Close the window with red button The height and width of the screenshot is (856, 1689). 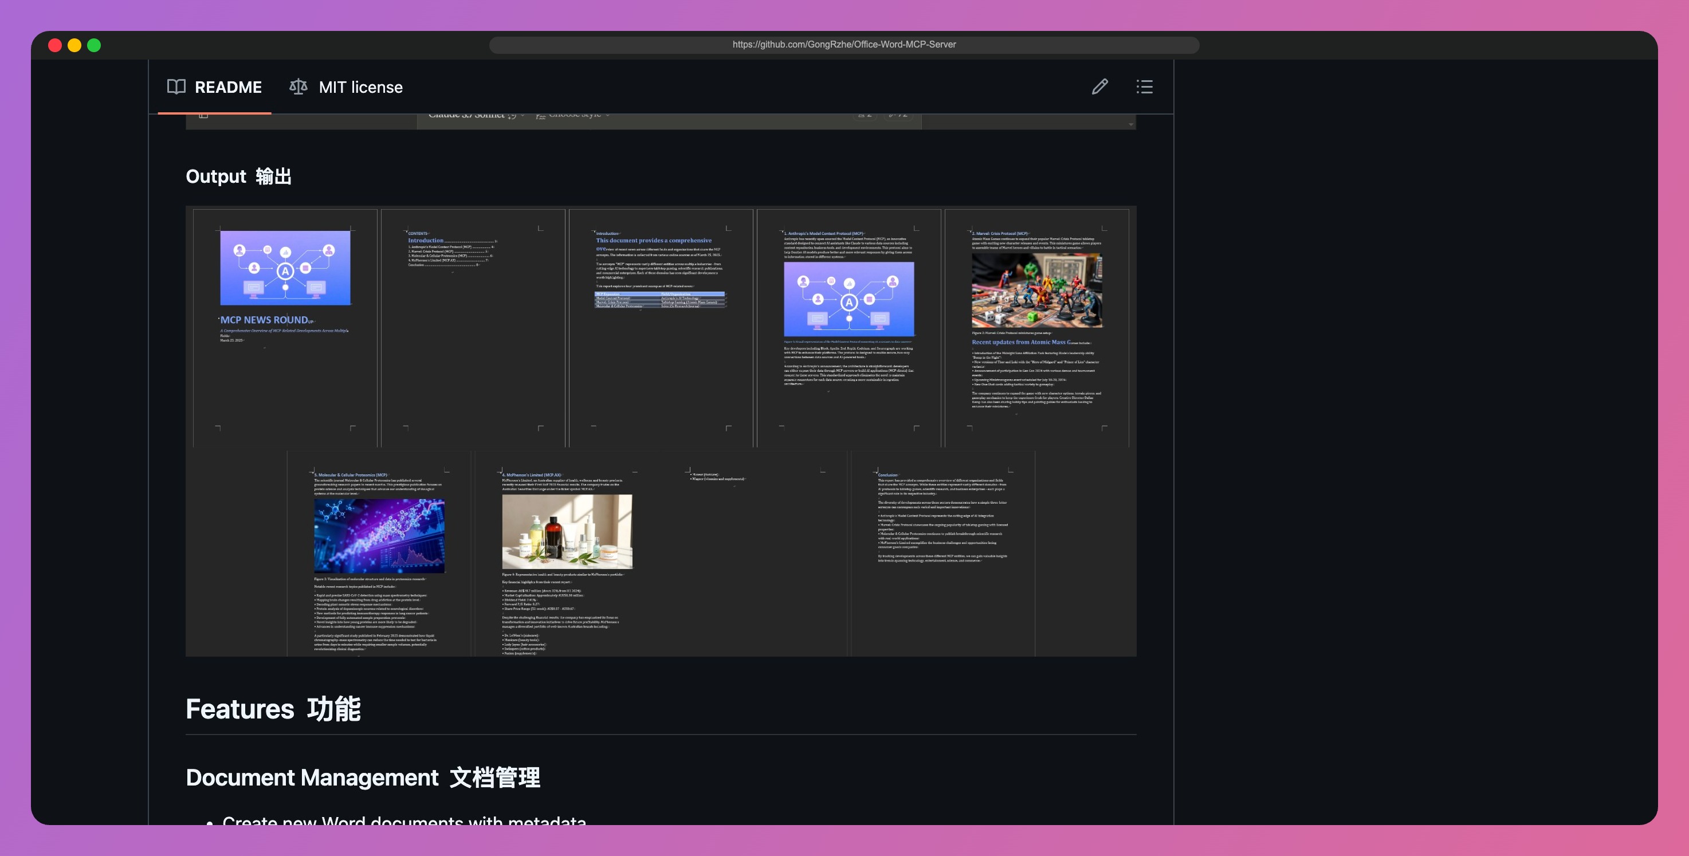55,45
